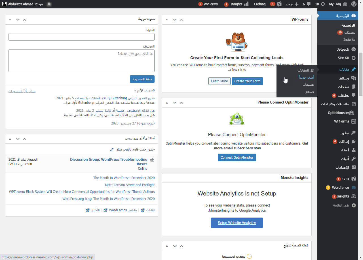The height and width of the screenshot is (260, 363).
Task: Toggle the Quick Draft (مسودة سريعة) widget panel
Action: coord(10,20)
